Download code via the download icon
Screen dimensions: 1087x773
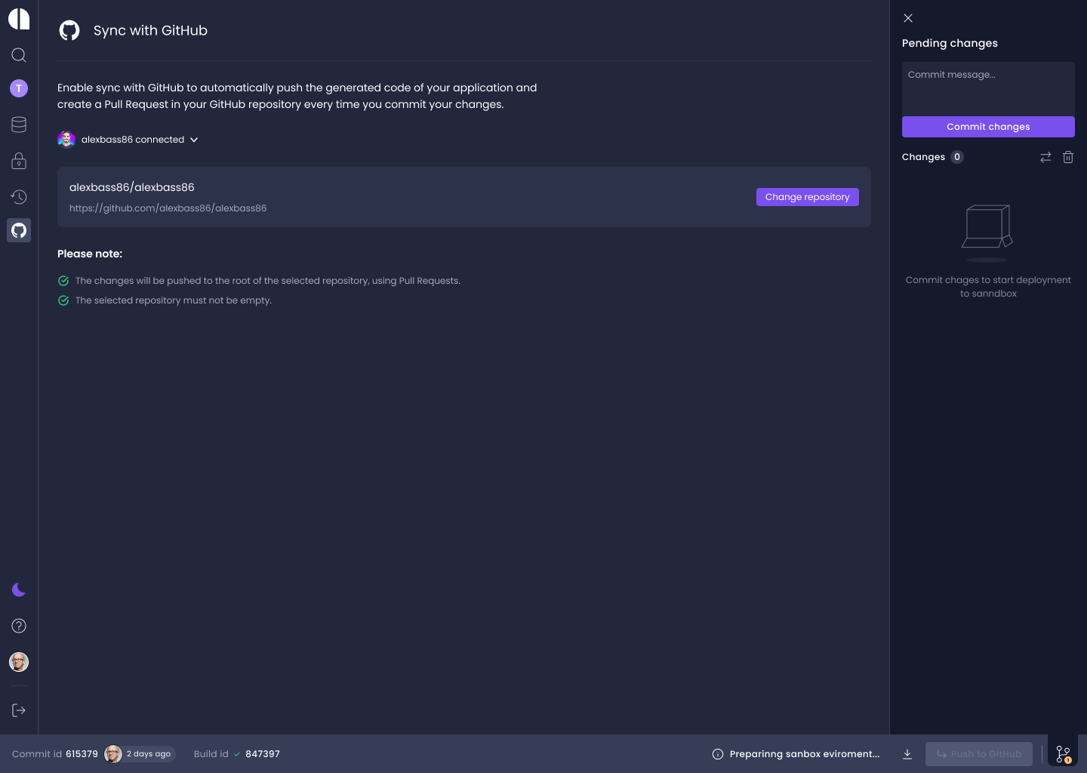(907, 753)
